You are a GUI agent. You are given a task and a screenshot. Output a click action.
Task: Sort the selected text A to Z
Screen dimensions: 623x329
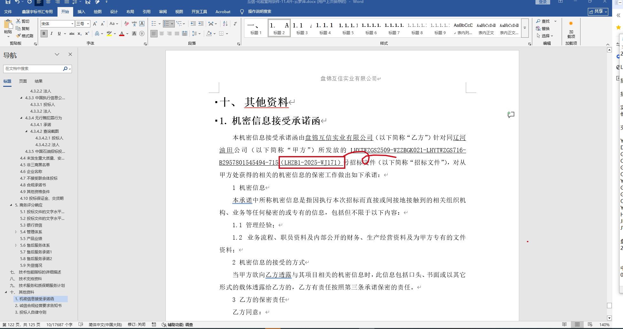coord(225,24)
